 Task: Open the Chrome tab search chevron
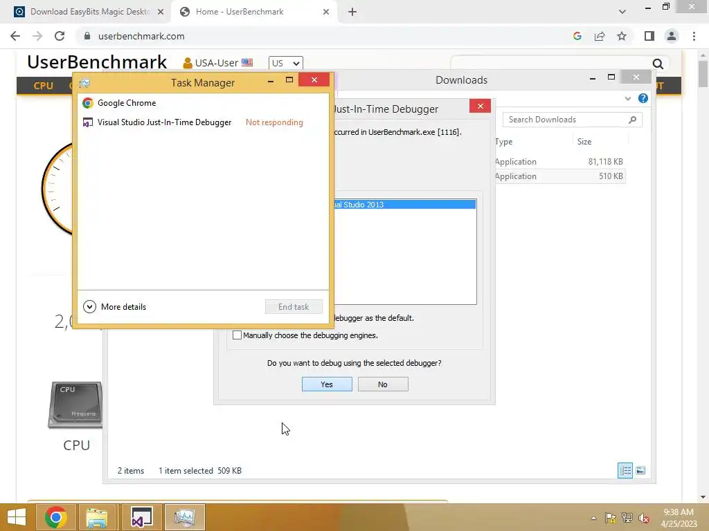coord(622,12)
